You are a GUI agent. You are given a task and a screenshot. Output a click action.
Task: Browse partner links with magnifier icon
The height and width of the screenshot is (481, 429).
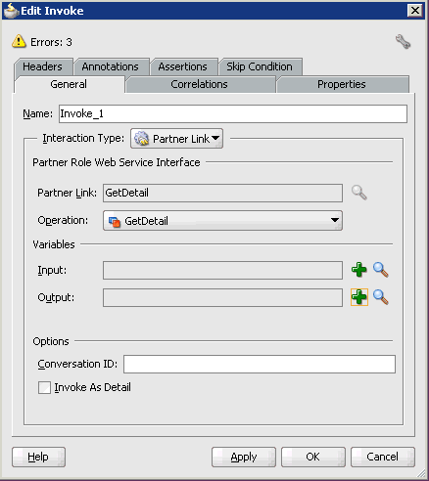point(359,193)
